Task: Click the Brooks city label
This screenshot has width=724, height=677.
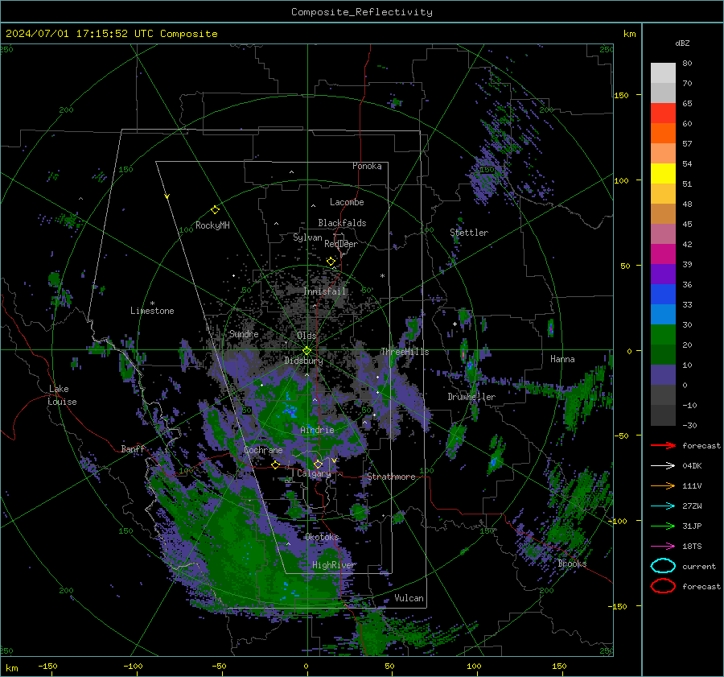Action: tap(572, 563)
